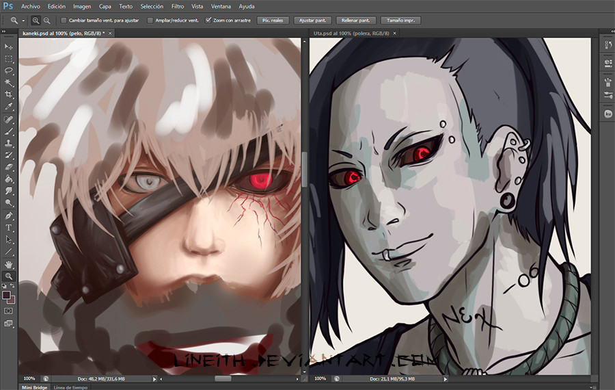This screenshot has height=390, width=615.
Task: Select the Zoom tool in toolbox
Action: (9, 276)
